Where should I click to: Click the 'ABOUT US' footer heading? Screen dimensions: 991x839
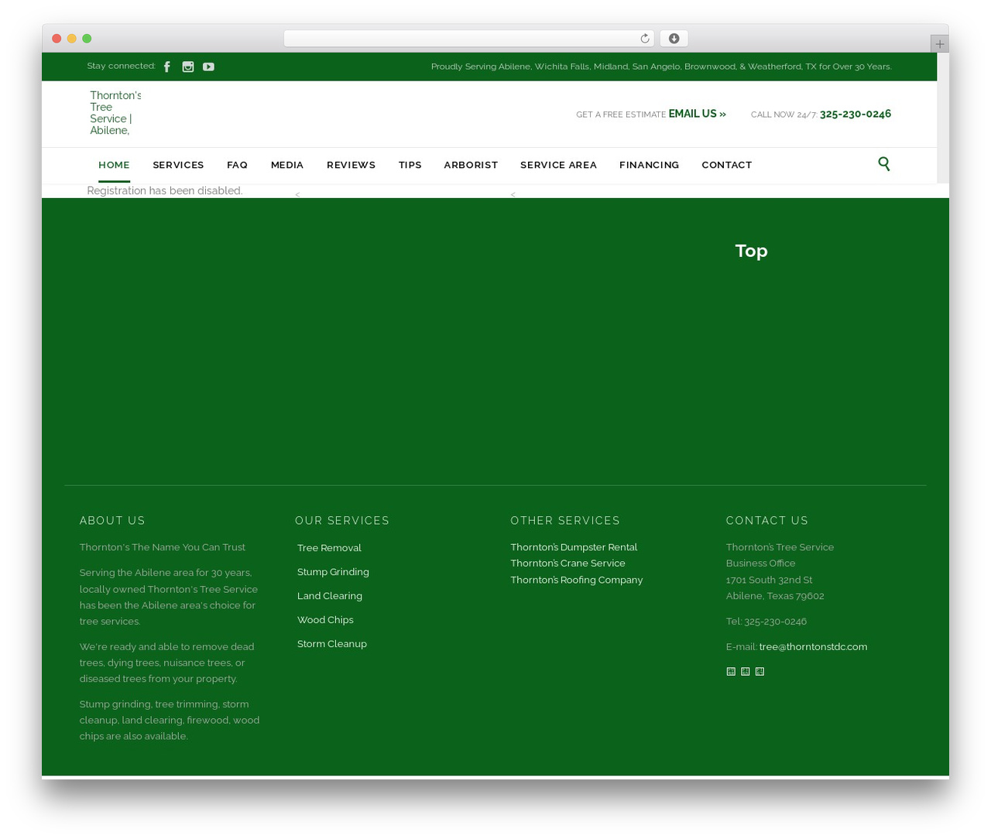[112, 521]
